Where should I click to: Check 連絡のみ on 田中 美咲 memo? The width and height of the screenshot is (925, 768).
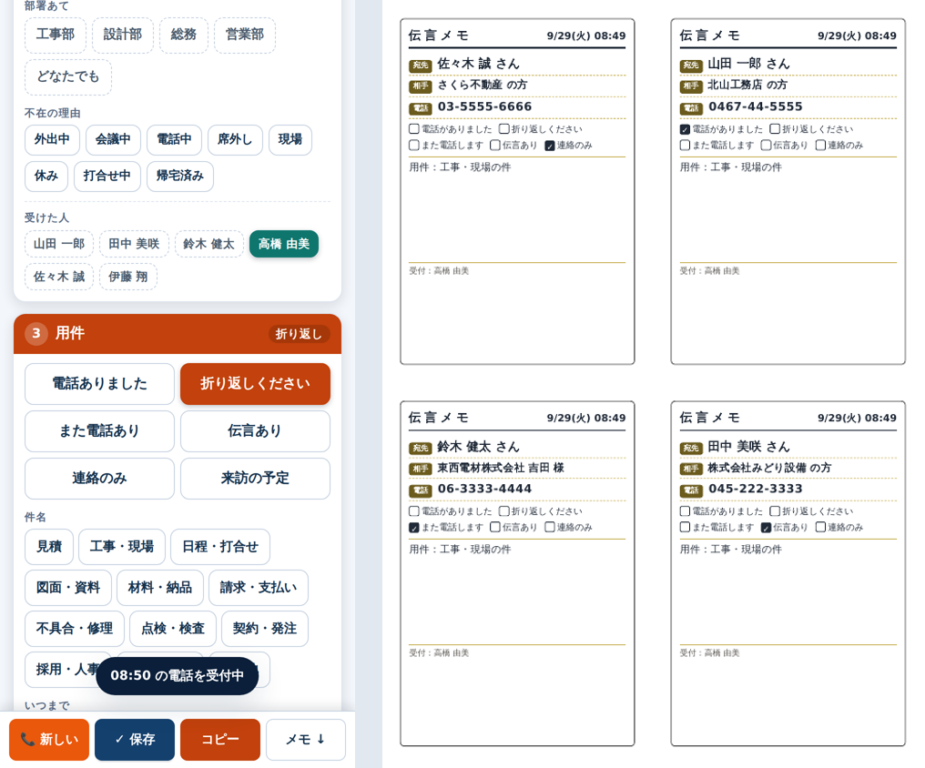coord(820,528)
